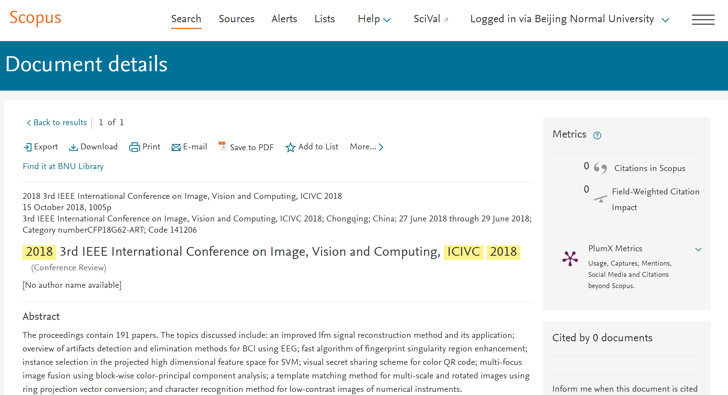The height and width of the screenshot is (395, 728).
Task: Click the SciVal external link arrow
Action: point(446,20)
